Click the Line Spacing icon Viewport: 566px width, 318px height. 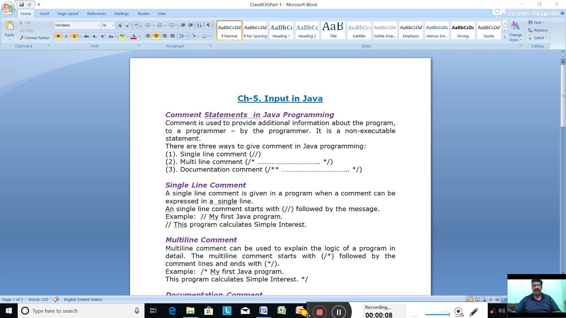[x=182, y=36]
